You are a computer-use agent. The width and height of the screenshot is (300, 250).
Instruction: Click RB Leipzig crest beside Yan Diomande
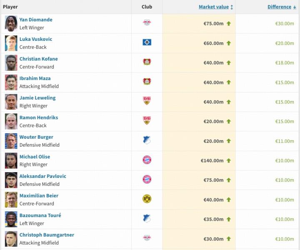coord(147,23)
